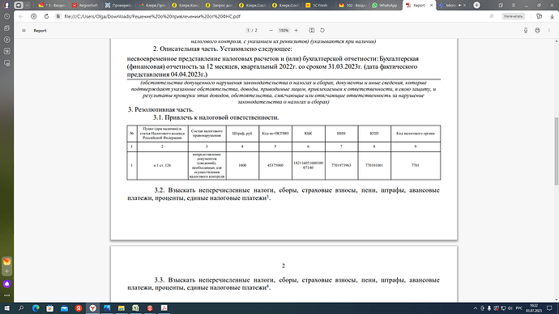Download the PDF via toolbar icon
This screenshot has height=314, width=559.
coord(526,31)
